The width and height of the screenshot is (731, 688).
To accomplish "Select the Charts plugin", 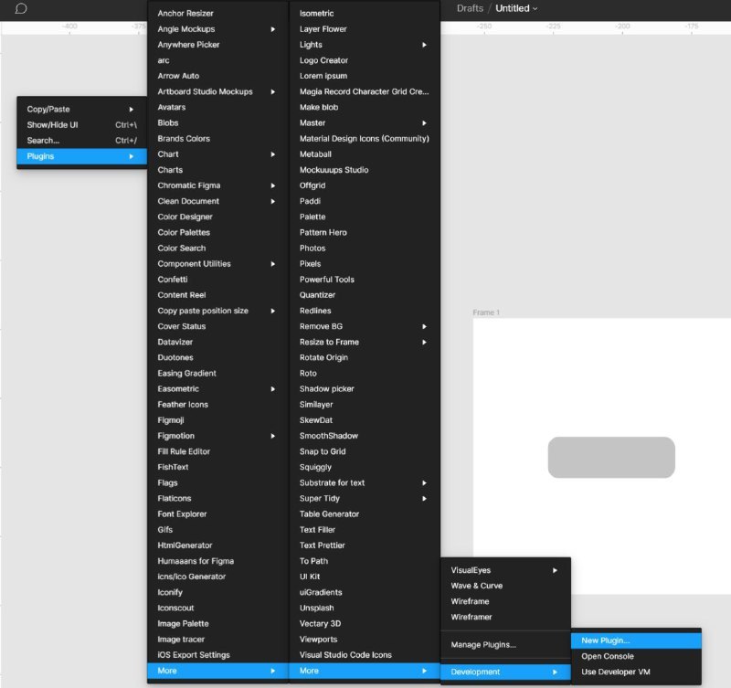I will pyautogui.click(x=217, y=170).
